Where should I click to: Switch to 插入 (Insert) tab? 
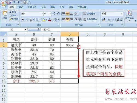click(x=21, y=7)
